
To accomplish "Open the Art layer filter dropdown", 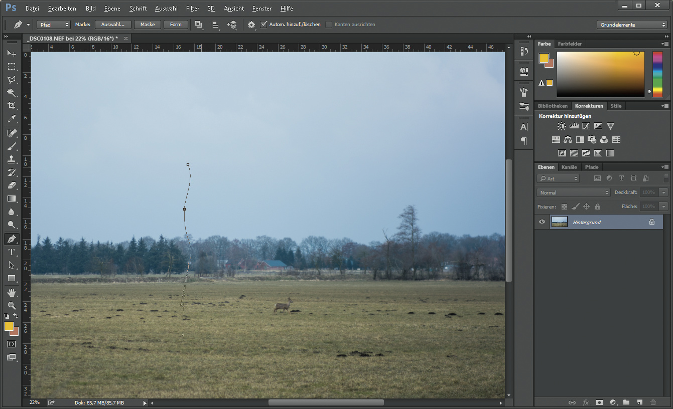I will [x=558, y=178].
